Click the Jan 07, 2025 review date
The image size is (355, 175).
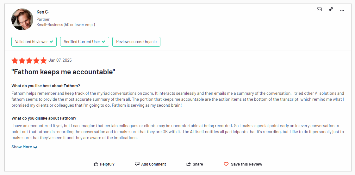pyautogui.click(x=60, y=60)
